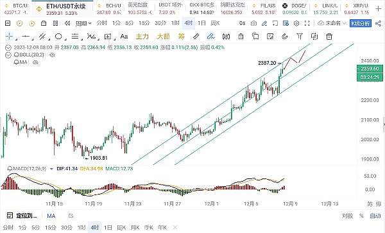Select the 1日 timeframe in top toolbar

[x=201, y=23]
